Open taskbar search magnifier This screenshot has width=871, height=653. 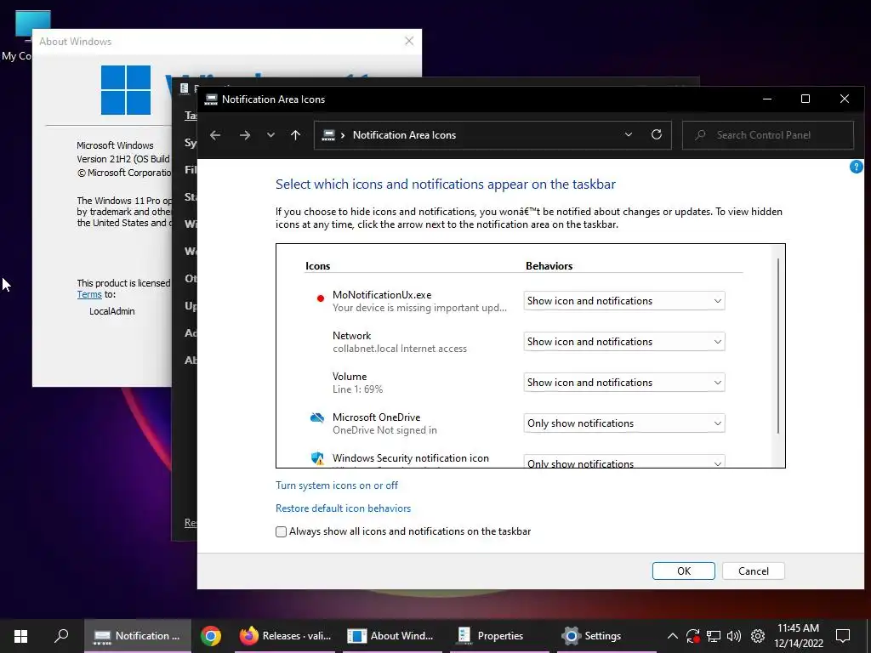pos(61,636)
